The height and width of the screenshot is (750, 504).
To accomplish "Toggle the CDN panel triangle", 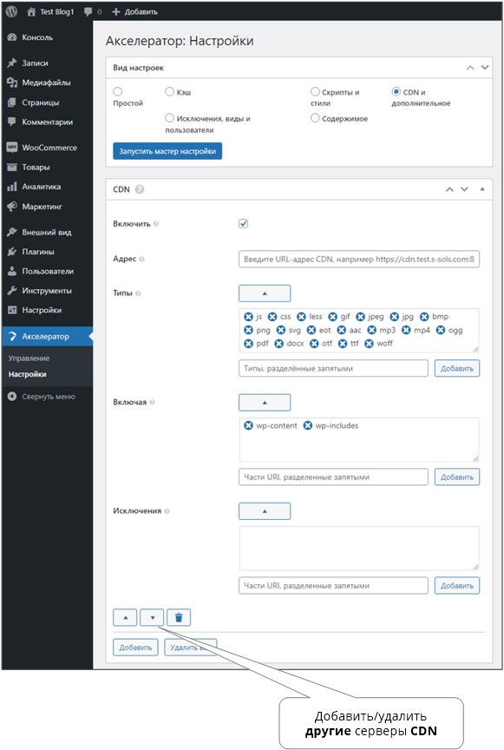I will 482,189.
